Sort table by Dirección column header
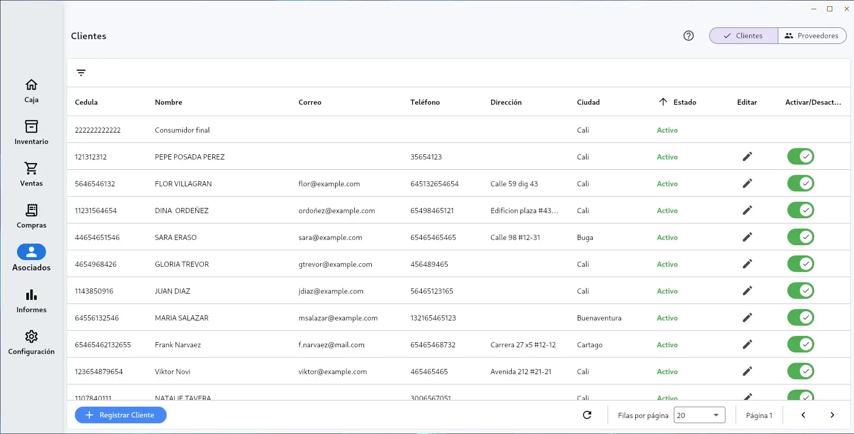854x434 pixels. pos(506,102)
